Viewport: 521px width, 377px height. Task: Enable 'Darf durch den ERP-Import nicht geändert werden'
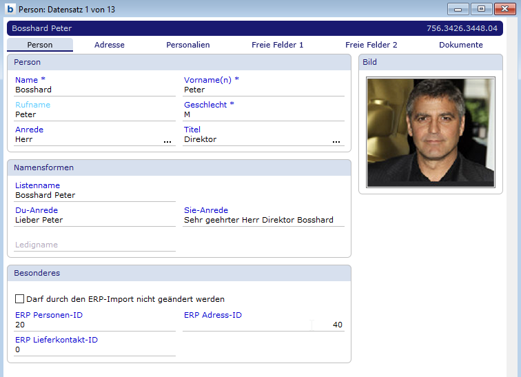[19, 299]
